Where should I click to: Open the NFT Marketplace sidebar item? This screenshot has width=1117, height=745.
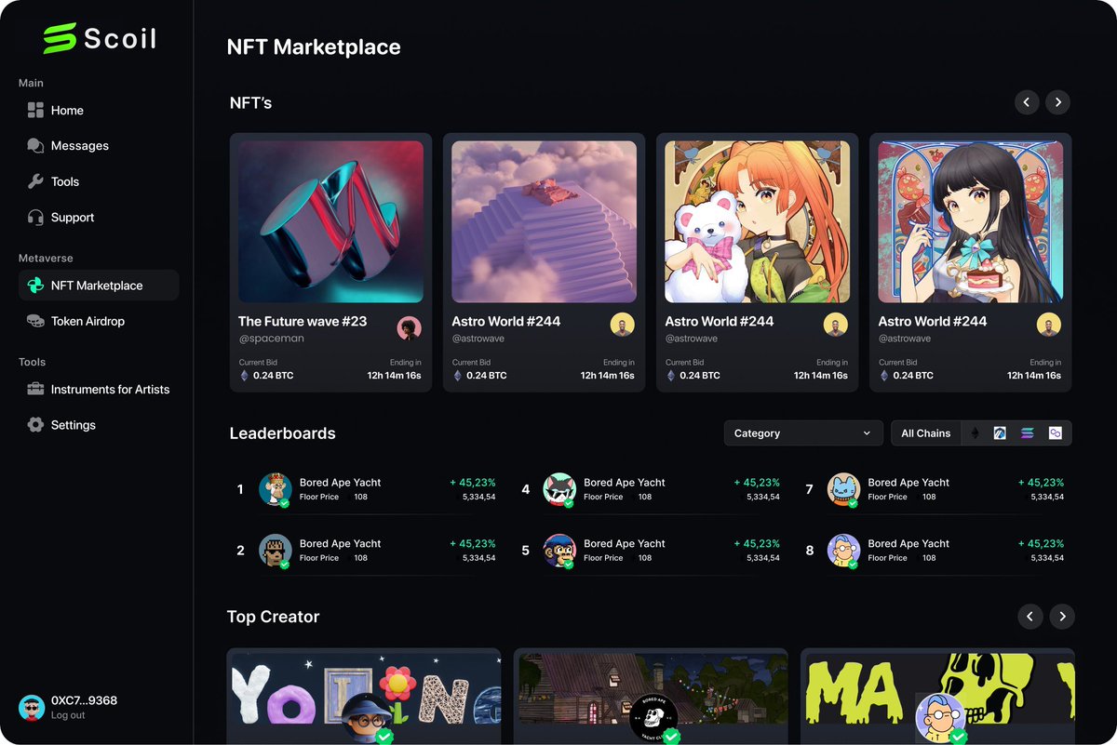pos(99,286)
